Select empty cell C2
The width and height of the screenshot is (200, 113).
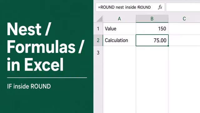tap(184, 40)
